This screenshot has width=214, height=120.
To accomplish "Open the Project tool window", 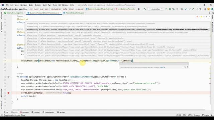I will (1, 15).
